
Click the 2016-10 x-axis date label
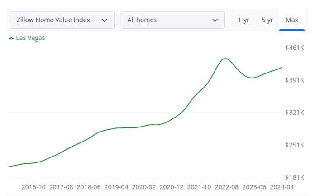(33, 187)
